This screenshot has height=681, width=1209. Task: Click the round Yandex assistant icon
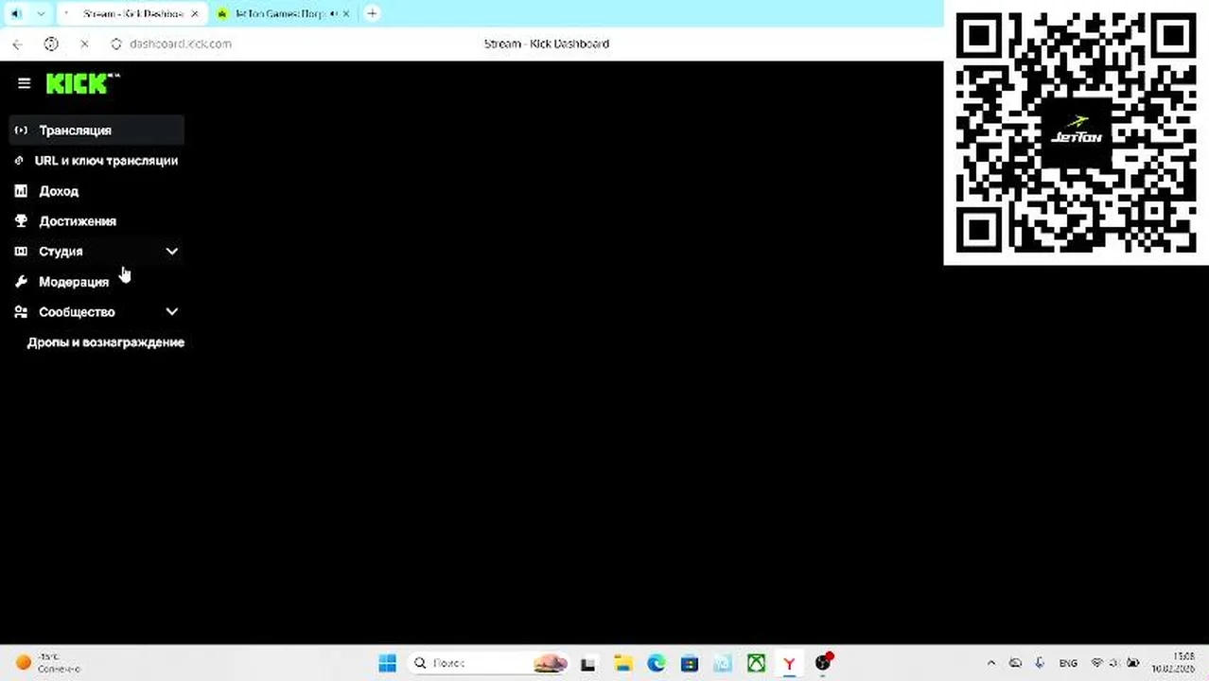(51, 44)
